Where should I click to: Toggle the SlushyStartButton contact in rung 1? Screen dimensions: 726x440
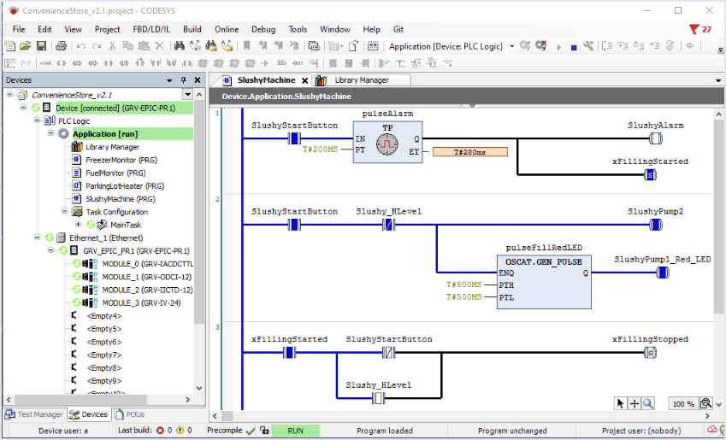(x=294, y=139)
